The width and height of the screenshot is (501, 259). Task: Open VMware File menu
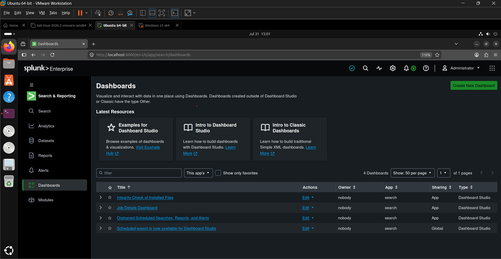pos(7,13)
